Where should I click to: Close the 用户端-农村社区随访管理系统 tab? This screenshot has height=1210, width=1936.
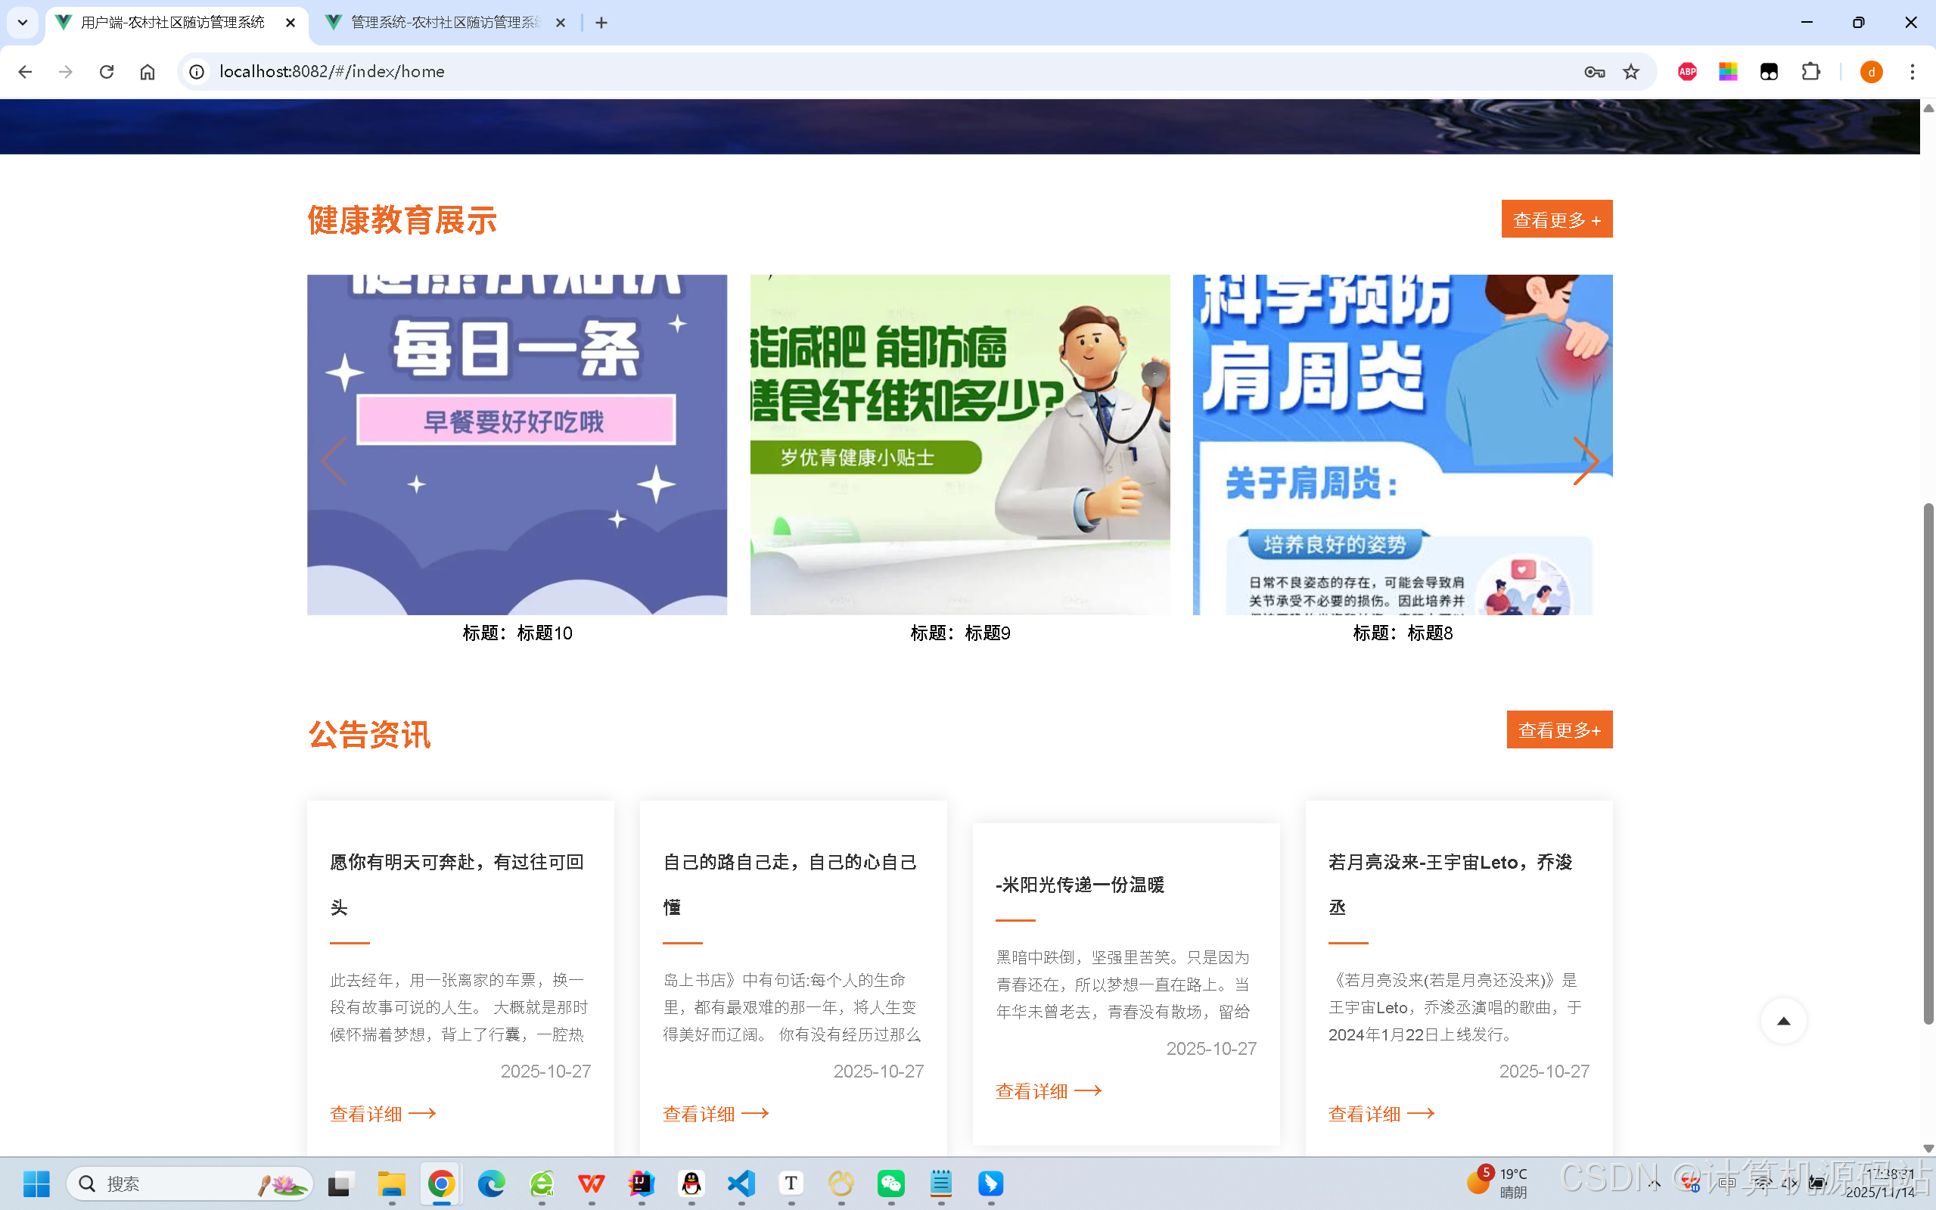tap(291, 23)
